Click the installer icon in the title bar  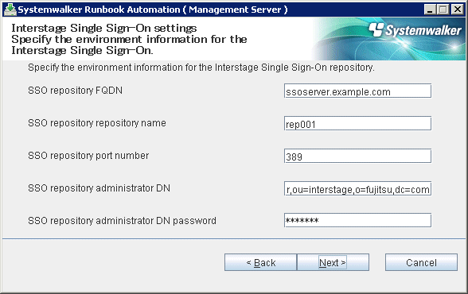coord(10,10)
